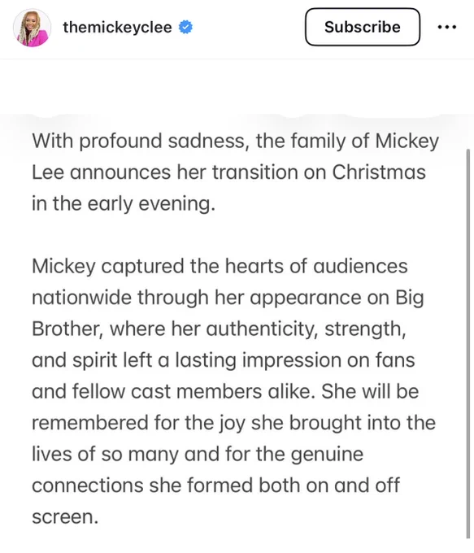Click the line 'connections she formed both on and off'
Image resolution: width=474 pixels, height=553 pixels.
(215, 486)
